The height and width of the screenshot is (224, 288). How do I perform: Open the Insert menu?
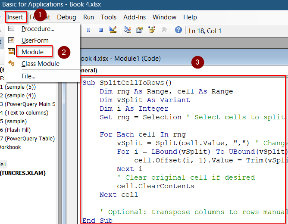click(15, 17)
